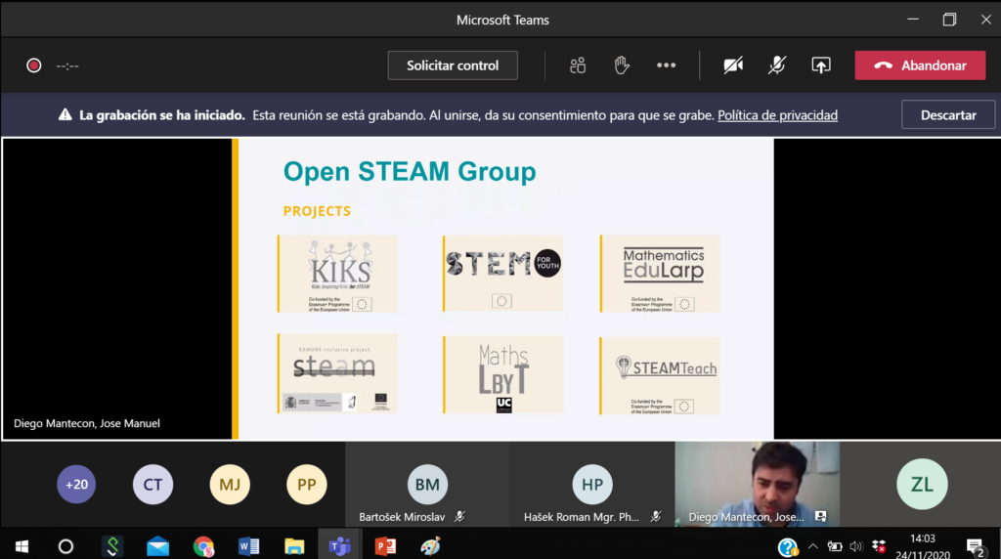Click the STEM for Youth project card
1001x559 pixels.
point(503,273)
